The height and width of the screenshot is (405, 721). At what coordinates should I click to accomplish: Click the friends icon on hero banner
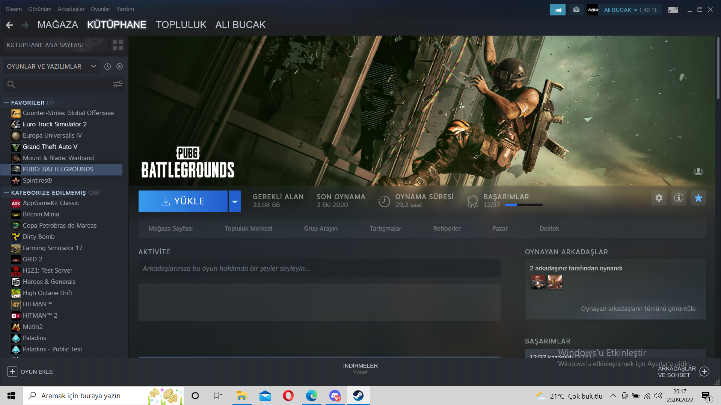point(698,171)
